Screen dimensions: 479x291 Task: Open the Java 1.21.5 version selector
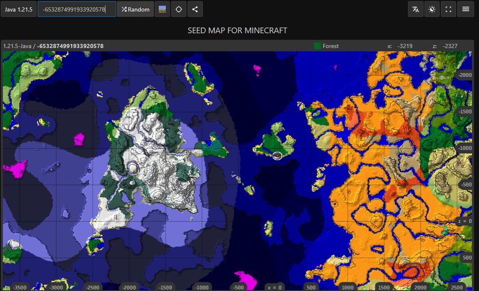19,9
